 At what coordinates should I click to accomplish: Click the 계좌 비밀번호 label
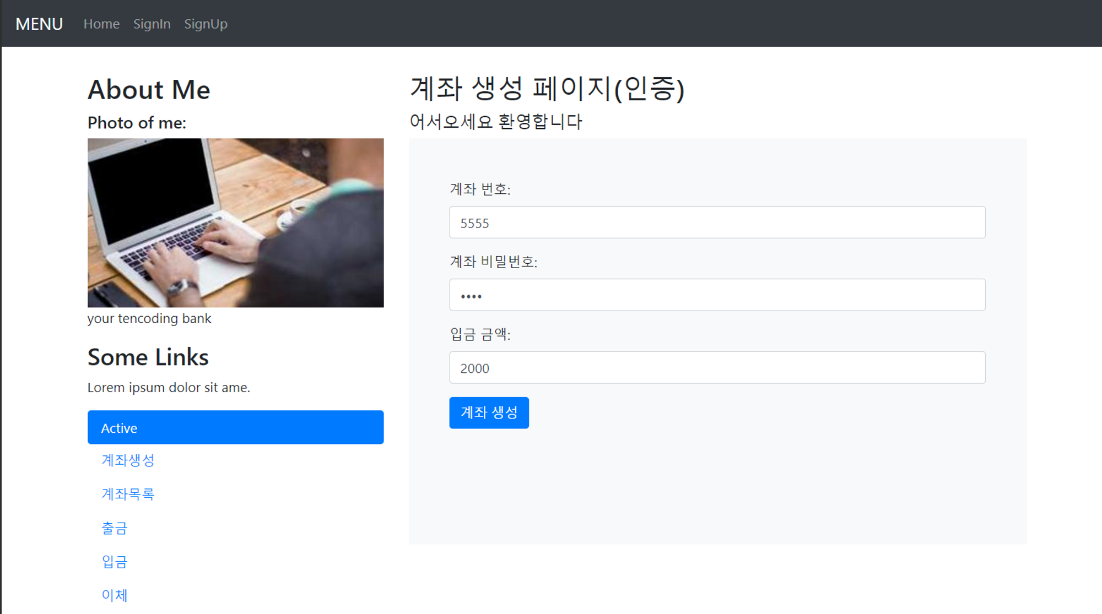point(494,262)
